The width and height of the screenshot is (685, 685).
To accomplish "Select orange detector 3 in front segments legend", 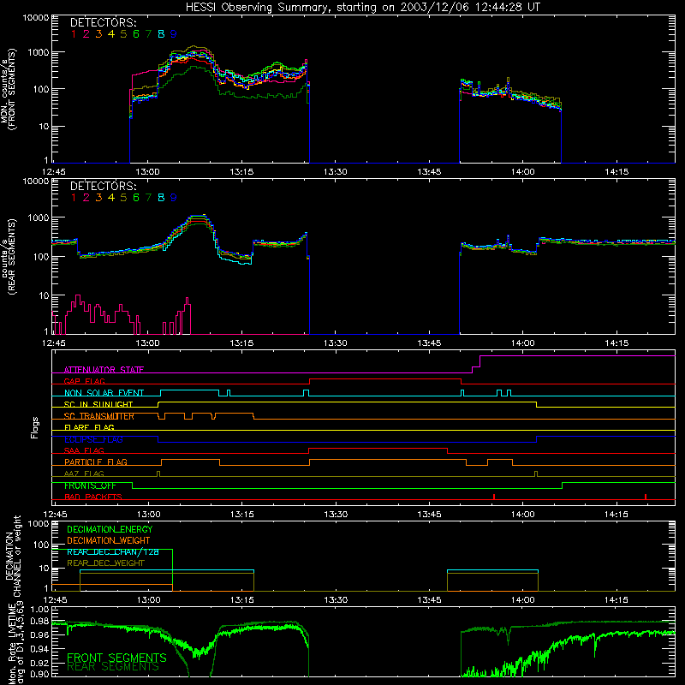I will click(98, 33).
